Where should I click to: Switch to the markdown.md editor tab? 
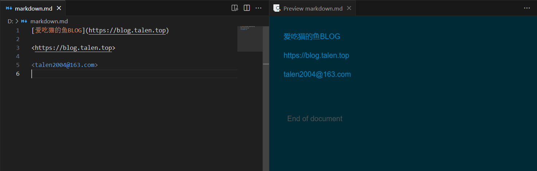click(33, 8)
